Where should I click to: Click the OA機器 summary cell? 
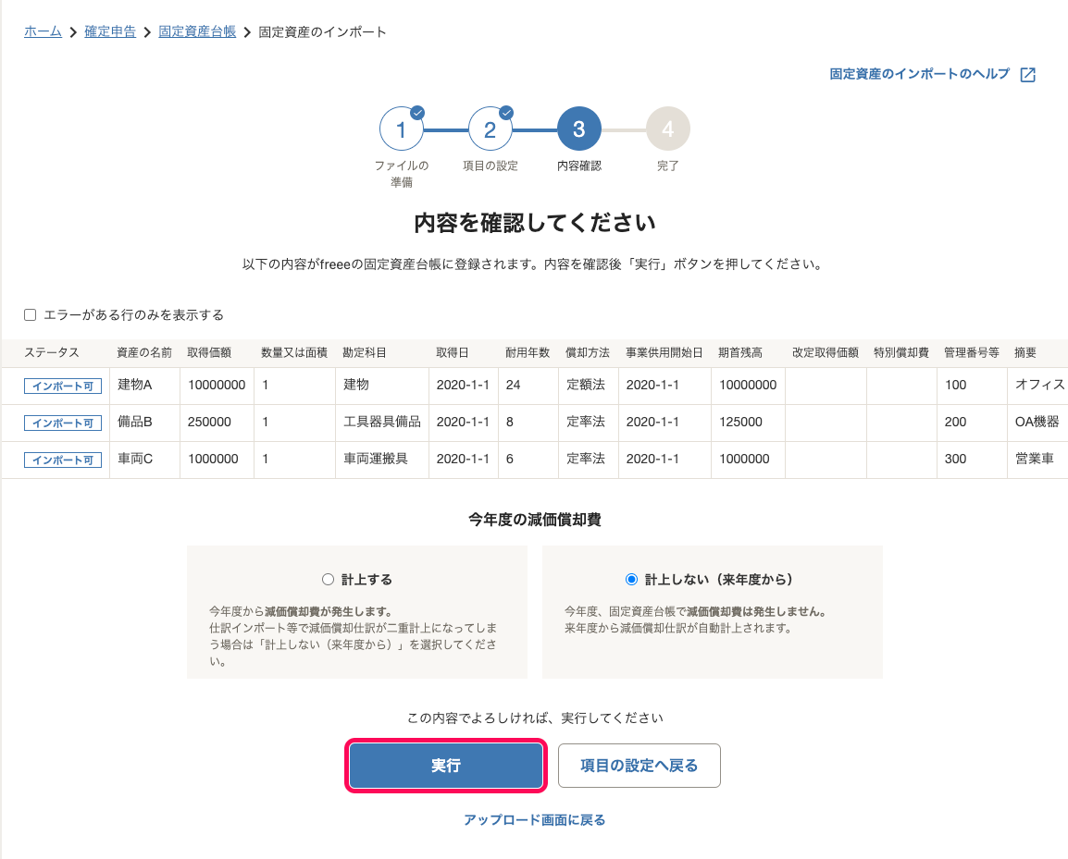coord(1037,422)
